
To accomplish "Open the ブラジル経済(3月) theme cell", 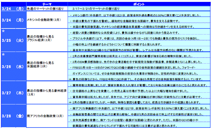I will click(39, 41).
